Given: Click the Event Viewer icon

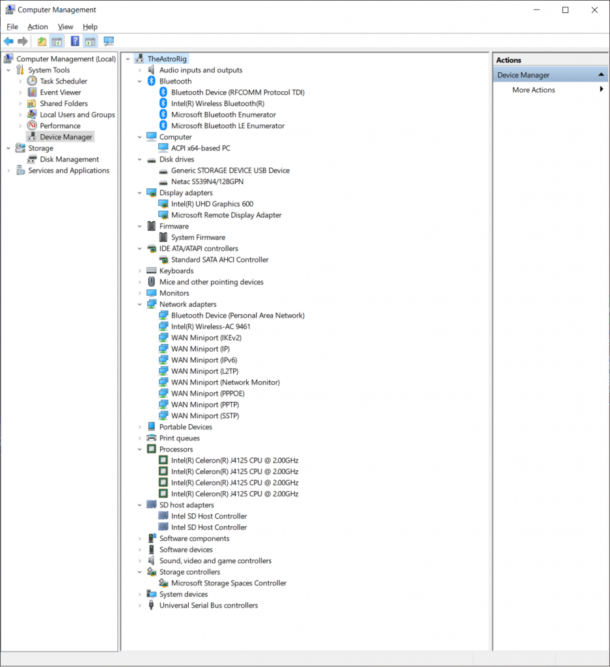Looking at the screenshot, I should tap(32, 92).
